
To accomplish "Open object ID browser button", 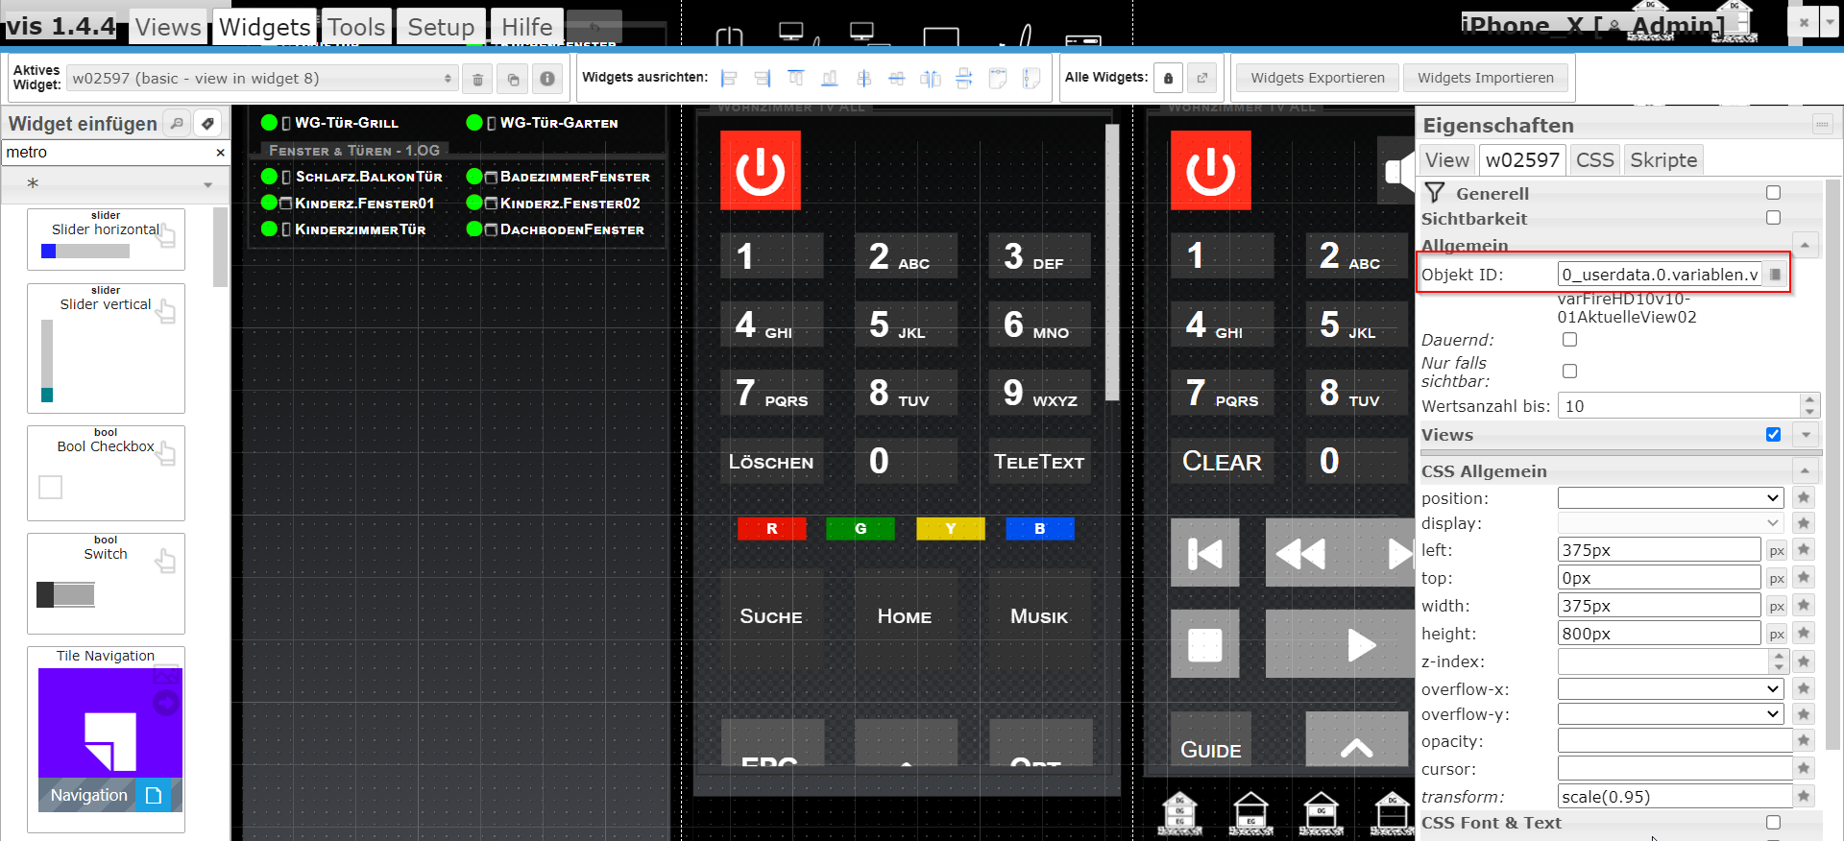I will 1775,275.
